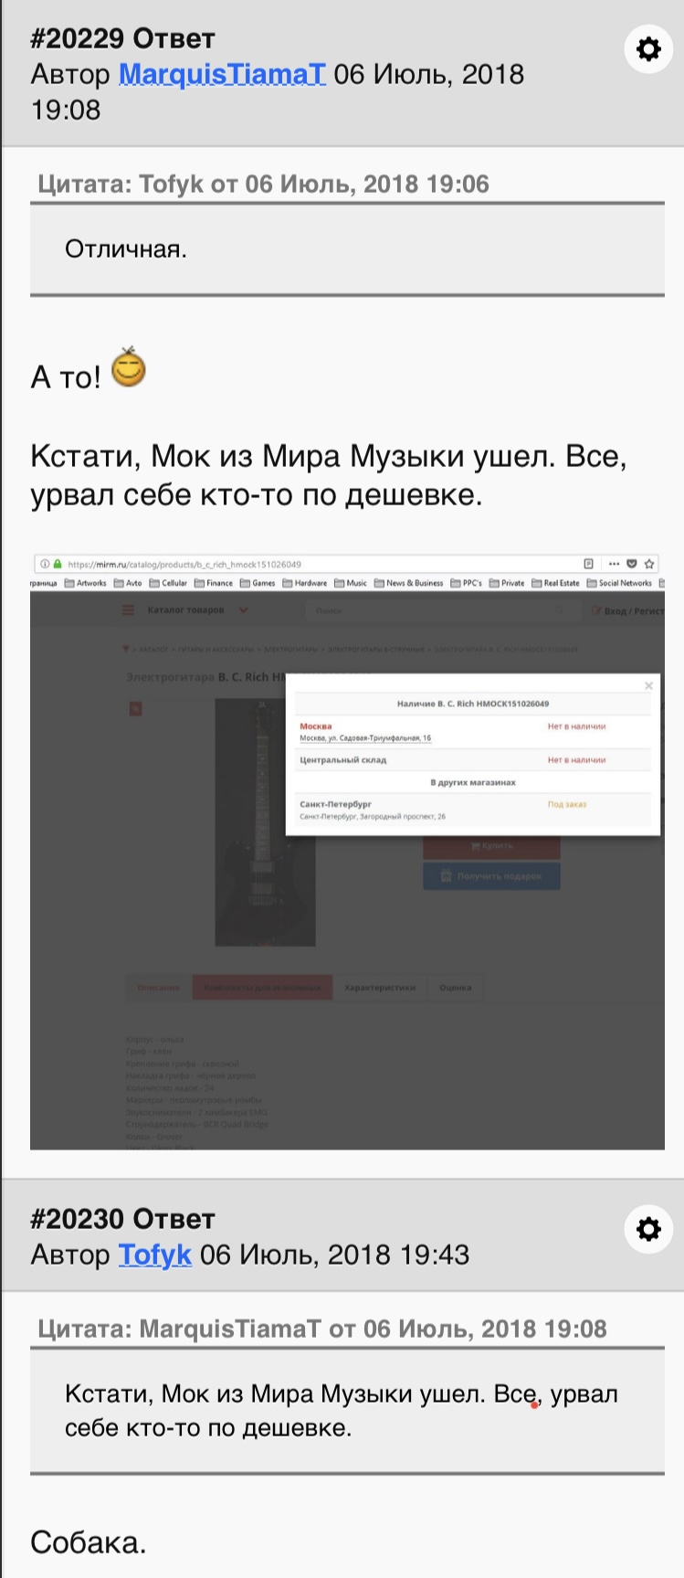The image size is (684, 1578).
Task: Select the Оценка tab in the screenshot
Action: tap(455, 987)
